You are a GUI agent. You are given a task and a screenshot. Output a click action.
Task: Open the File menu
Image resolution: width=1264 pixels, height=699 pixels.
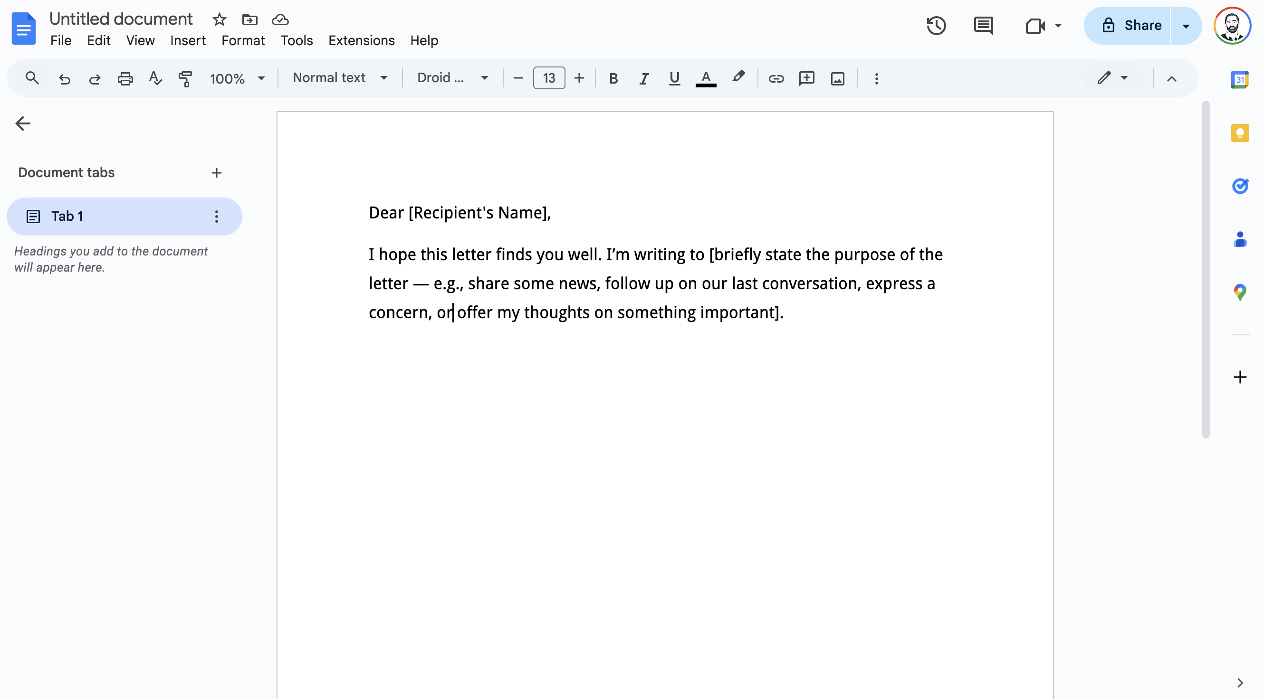[x=61, y=40]
